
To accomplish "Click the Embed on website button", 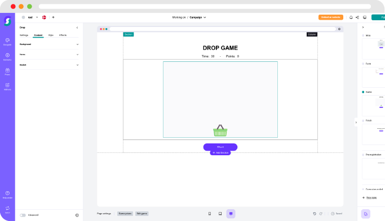I will 331,17.
